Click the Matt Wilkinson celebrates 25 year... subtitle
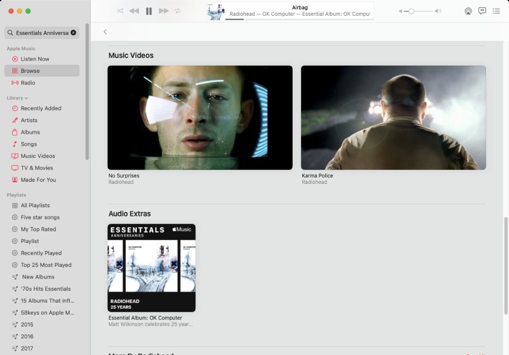509x355 pixels. pos(150,324)
